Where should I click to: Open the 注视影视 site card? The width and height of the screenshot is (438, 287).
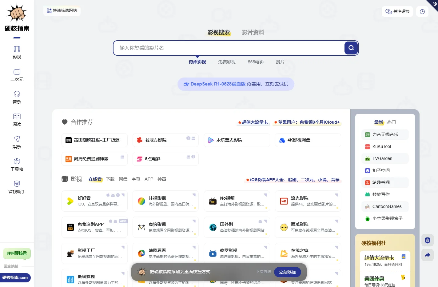[x=165, y=201]
